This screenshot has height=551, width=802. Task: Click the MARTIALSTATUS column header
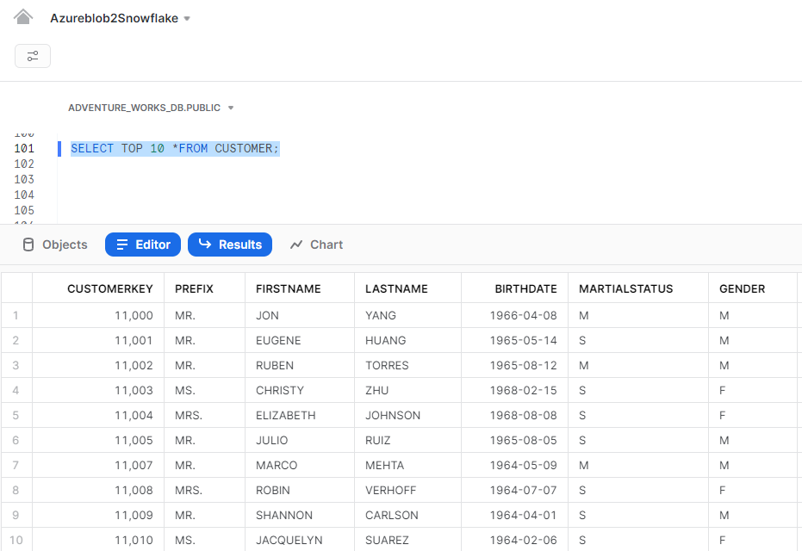638,288
